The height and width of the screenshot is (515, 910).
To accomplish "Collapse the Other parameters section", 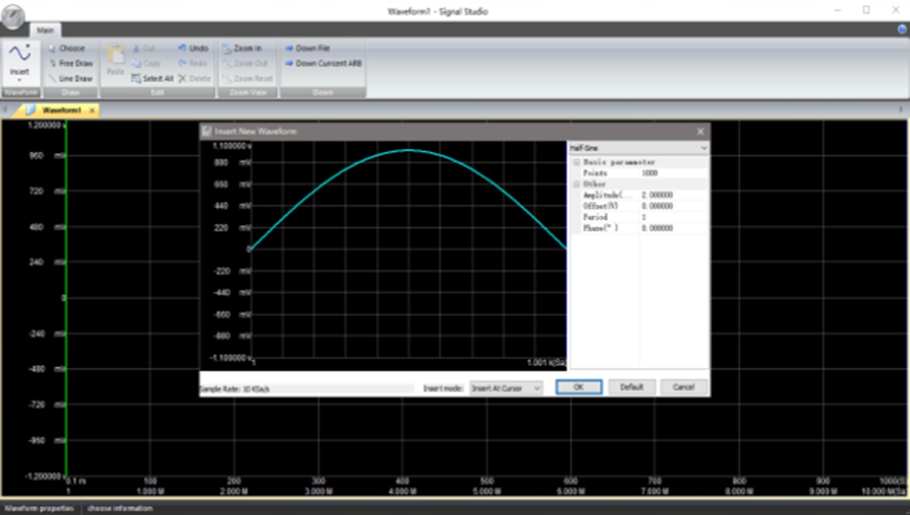I will (x=576, y=184).
